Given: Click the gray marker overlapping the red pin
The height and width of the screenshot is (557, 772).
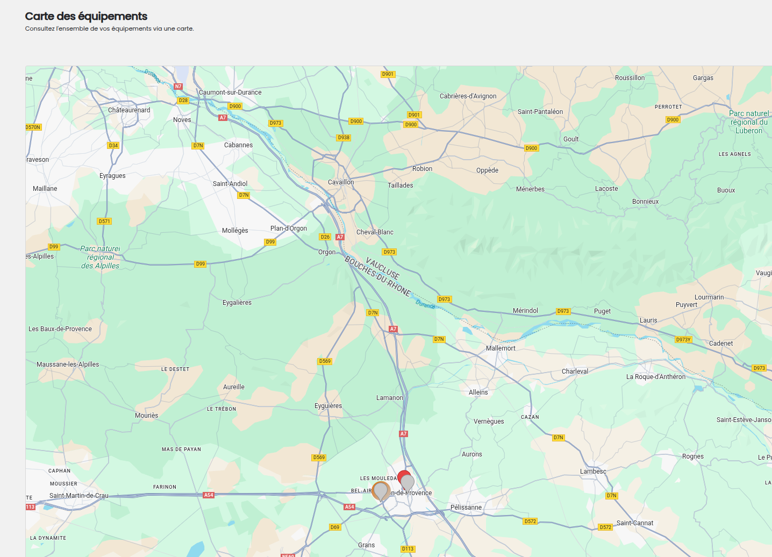Looking at the screenshot, I should point(409,482).
